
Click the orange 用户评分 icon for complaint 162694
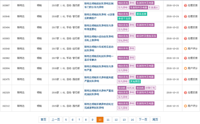coord(185,68)
